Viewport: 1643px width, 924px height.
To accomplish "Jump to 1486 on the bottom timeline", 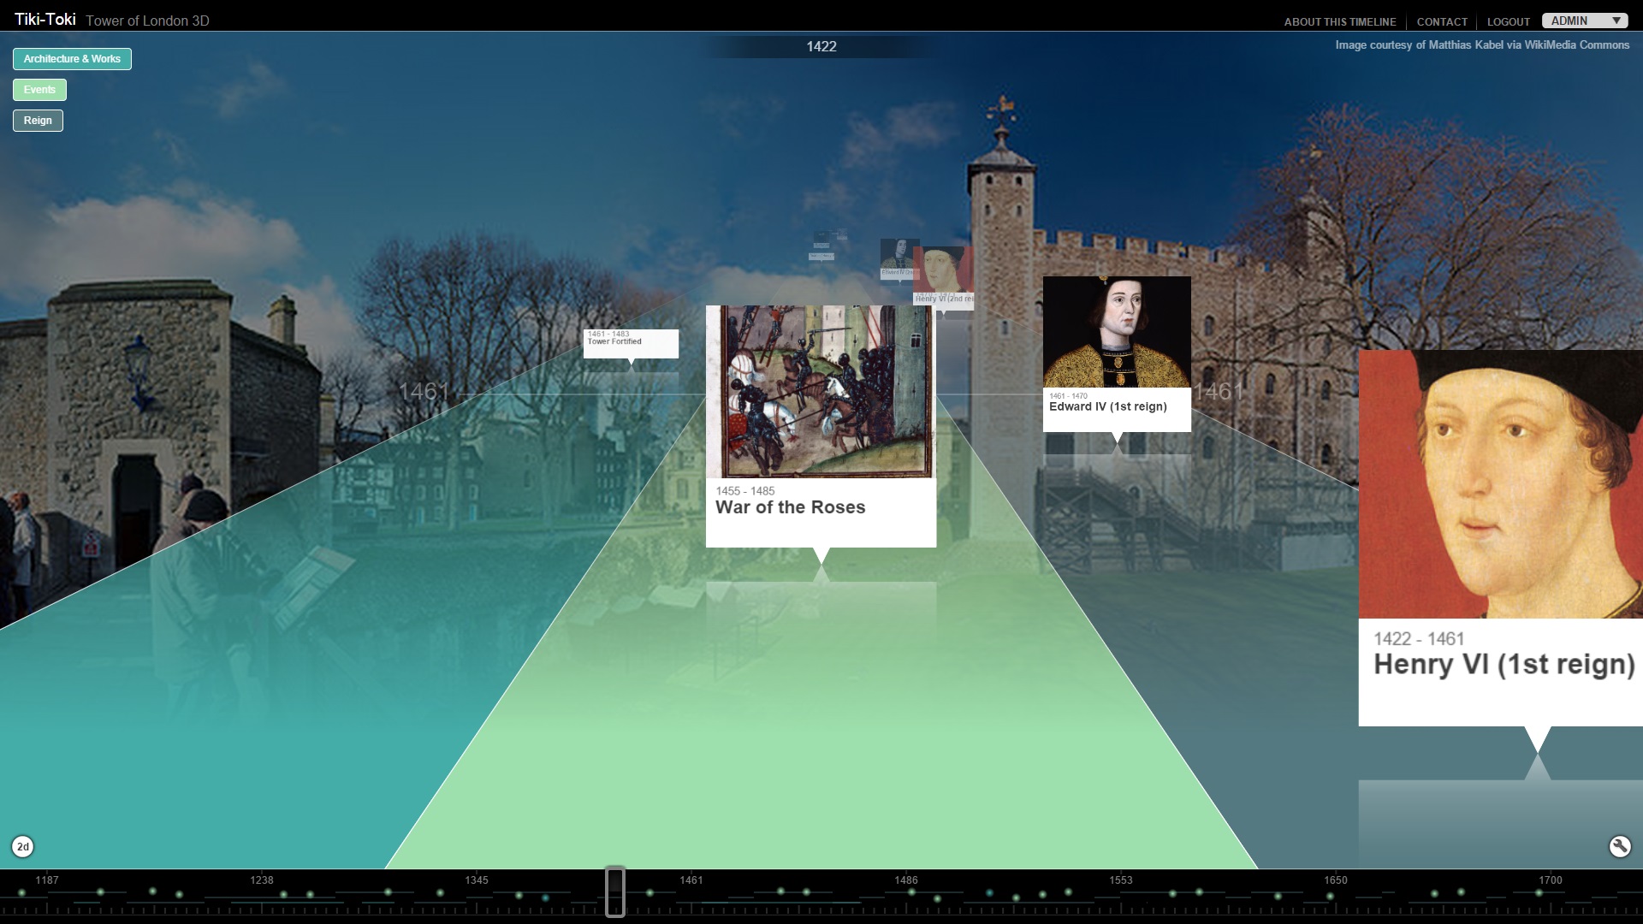I will point(906,880).
